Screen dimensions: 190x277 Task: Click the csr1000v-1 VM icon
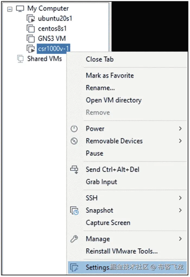31,49
